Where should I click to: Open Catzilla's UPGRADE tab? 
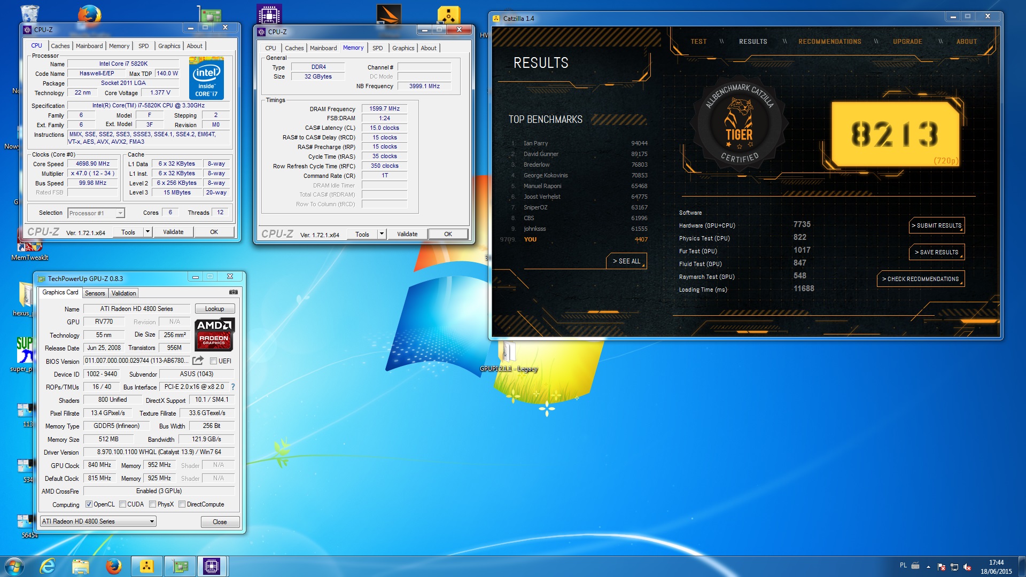pyautogui.click(x=907, y=42)
